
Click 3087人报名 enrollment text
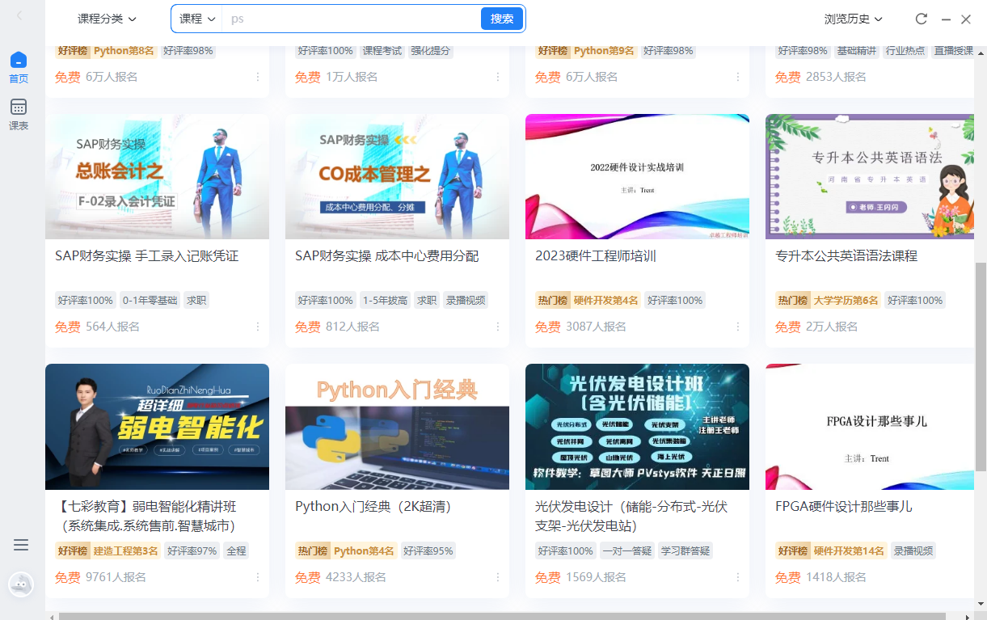(596, 327)
